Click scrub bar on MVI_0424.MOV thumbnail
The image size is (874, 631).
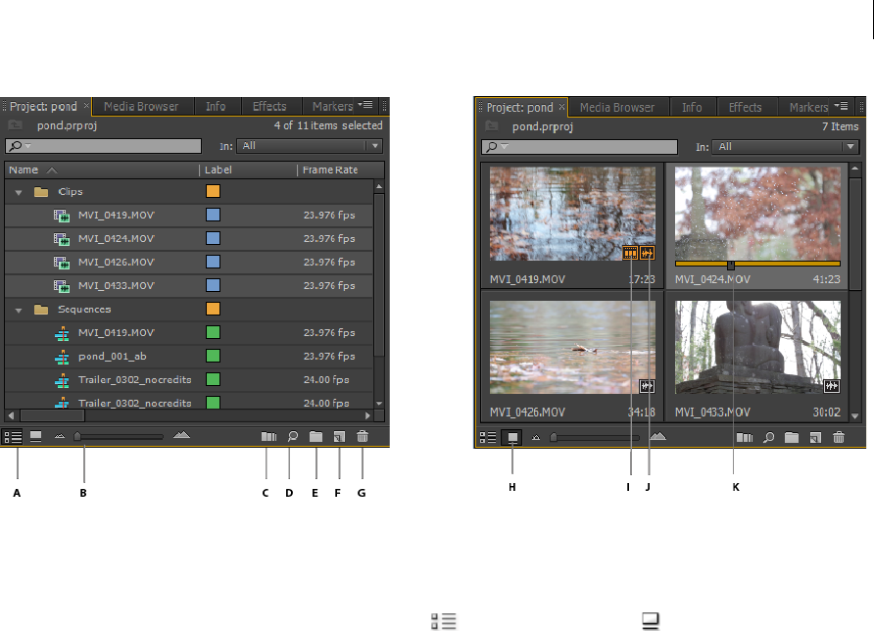757,264
